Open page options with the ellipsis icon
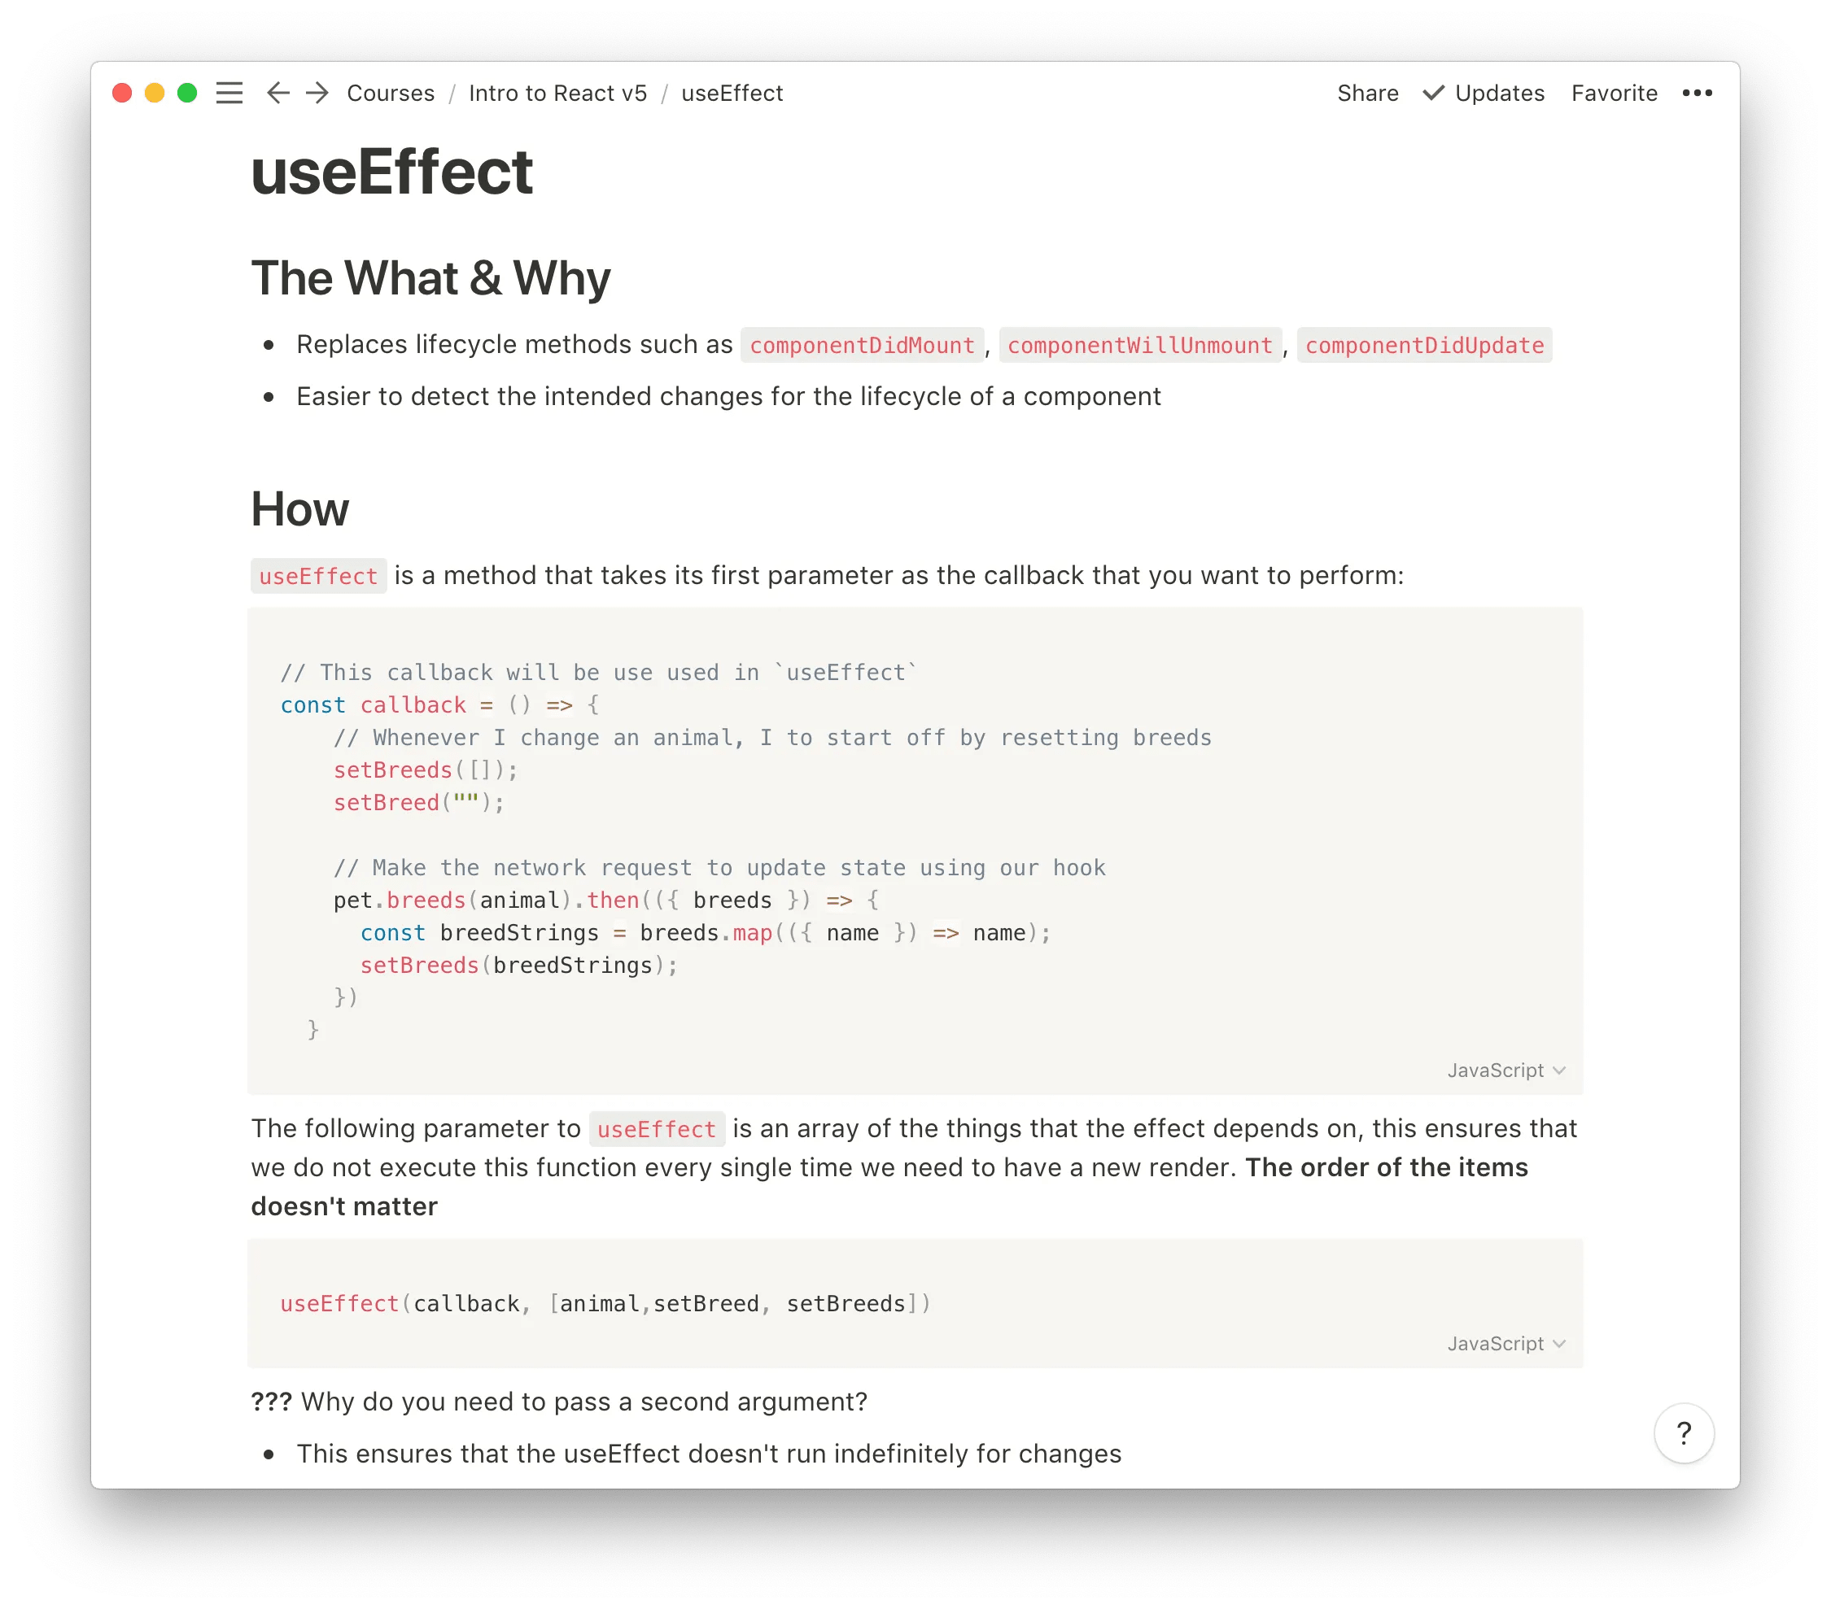The height and width of the screenshot is (1609, 1831). [1698, 93]
